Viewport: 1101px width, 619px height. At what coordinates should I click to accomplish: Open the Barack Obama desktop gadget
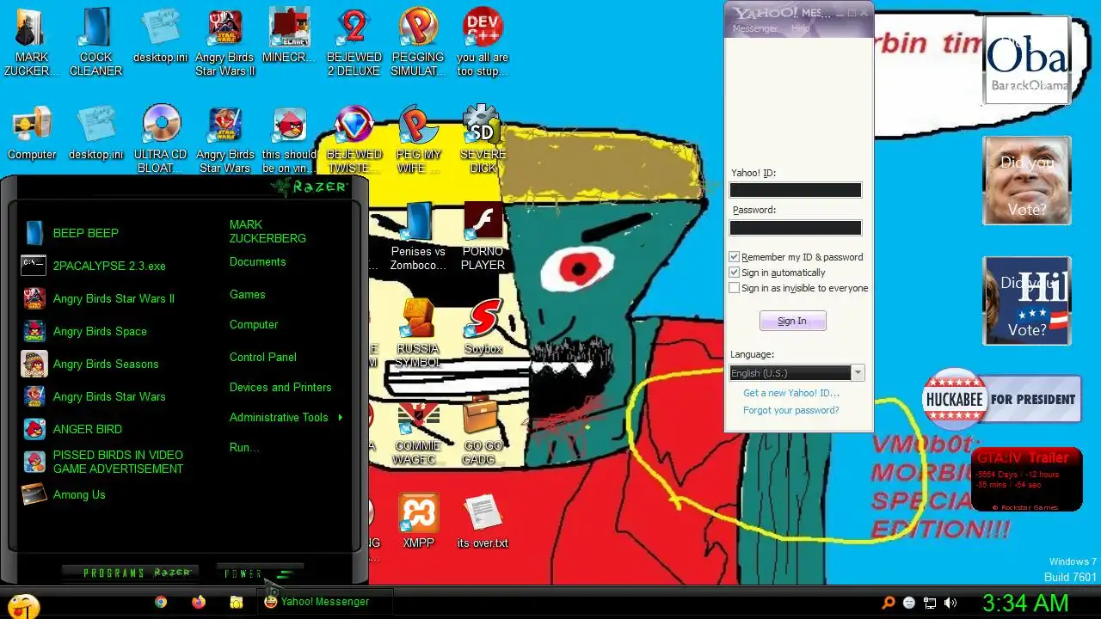pyautogui.click(x=1027, y=60)
